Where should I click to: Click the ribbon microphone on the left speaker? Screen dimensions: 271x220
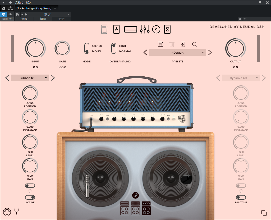(87, 186)
